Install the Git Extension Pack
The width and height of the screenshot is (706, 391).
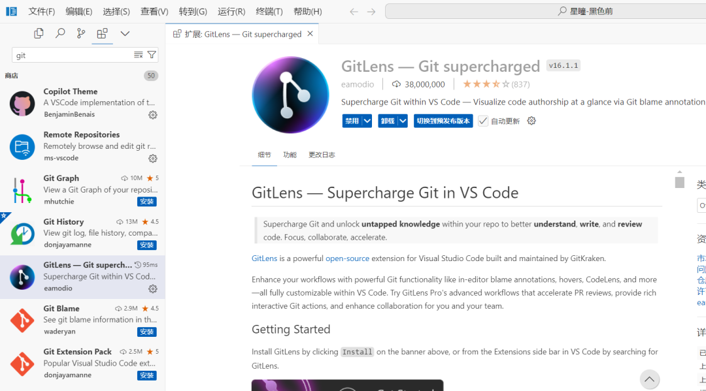click(x=147, y=375)
